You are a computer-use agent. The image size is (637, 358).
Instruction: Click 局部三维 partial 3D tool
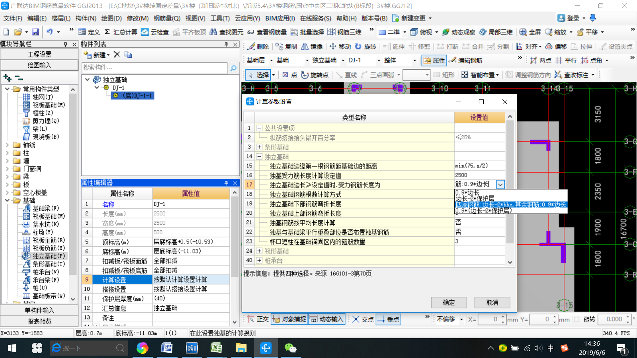pos(496,32)
